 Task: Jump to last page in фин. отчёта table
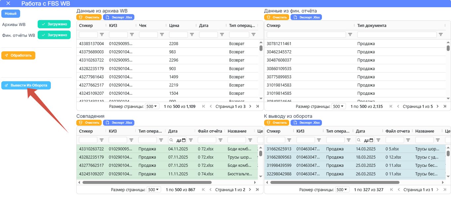click(x=445, y=106)
